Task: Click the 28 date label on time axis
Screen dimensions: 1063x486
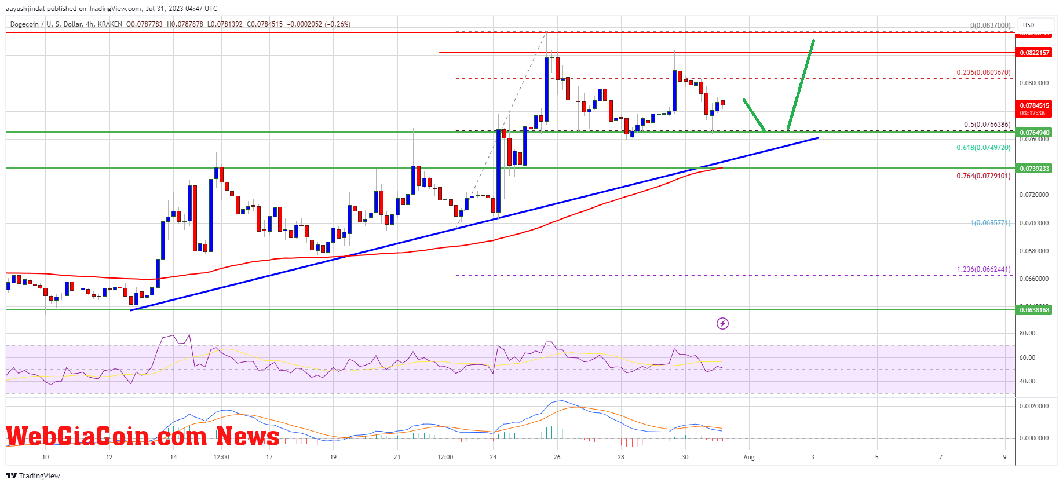Action: point(621,457)
